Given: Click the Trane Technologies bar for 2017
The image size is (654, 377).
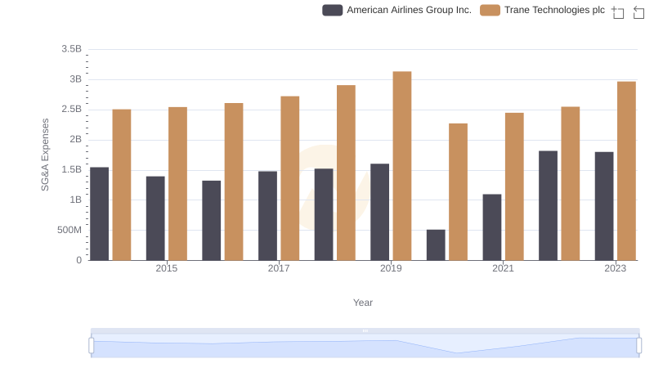Looking at the screenshot, I should coord(290,178).
